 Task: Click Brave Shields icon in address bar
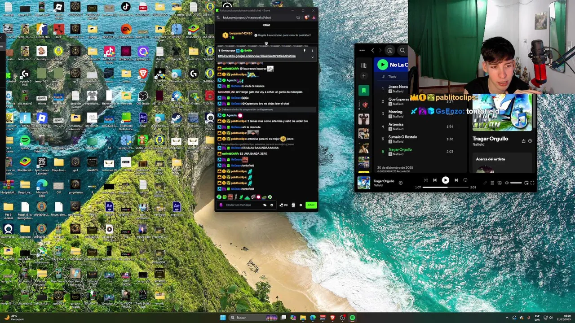[x=306, y=17]
